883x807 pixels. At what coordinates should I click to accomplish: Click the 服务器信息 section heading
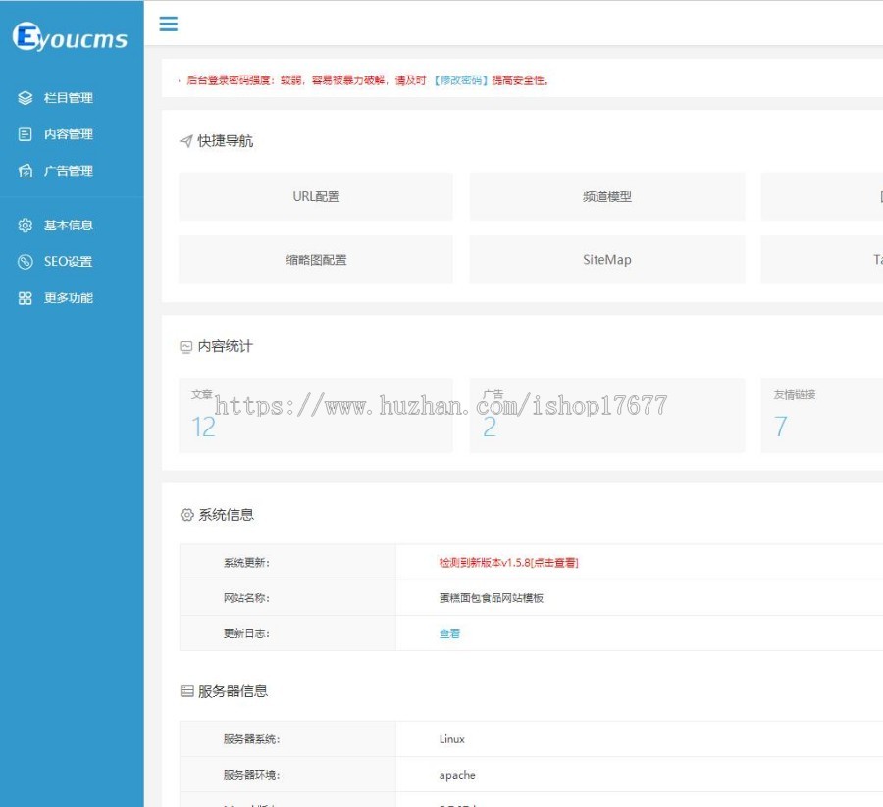(x=233, y=691)
